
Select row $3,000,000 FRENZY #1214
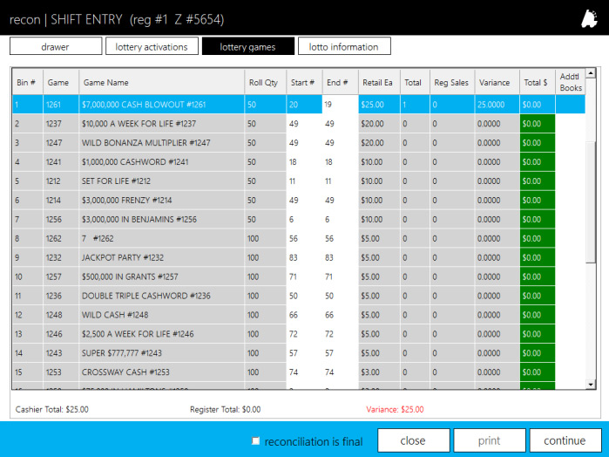(x=298, y=200)
